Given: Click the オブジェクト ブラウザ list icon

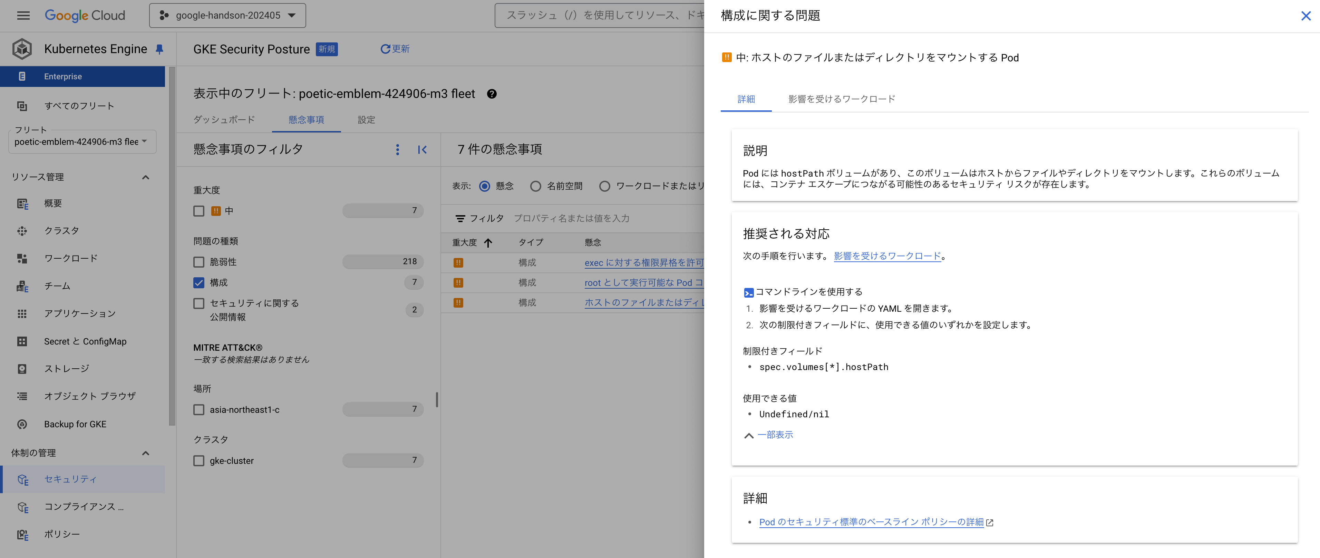Looking at the screenshot, I should click(x=22, y=396).
